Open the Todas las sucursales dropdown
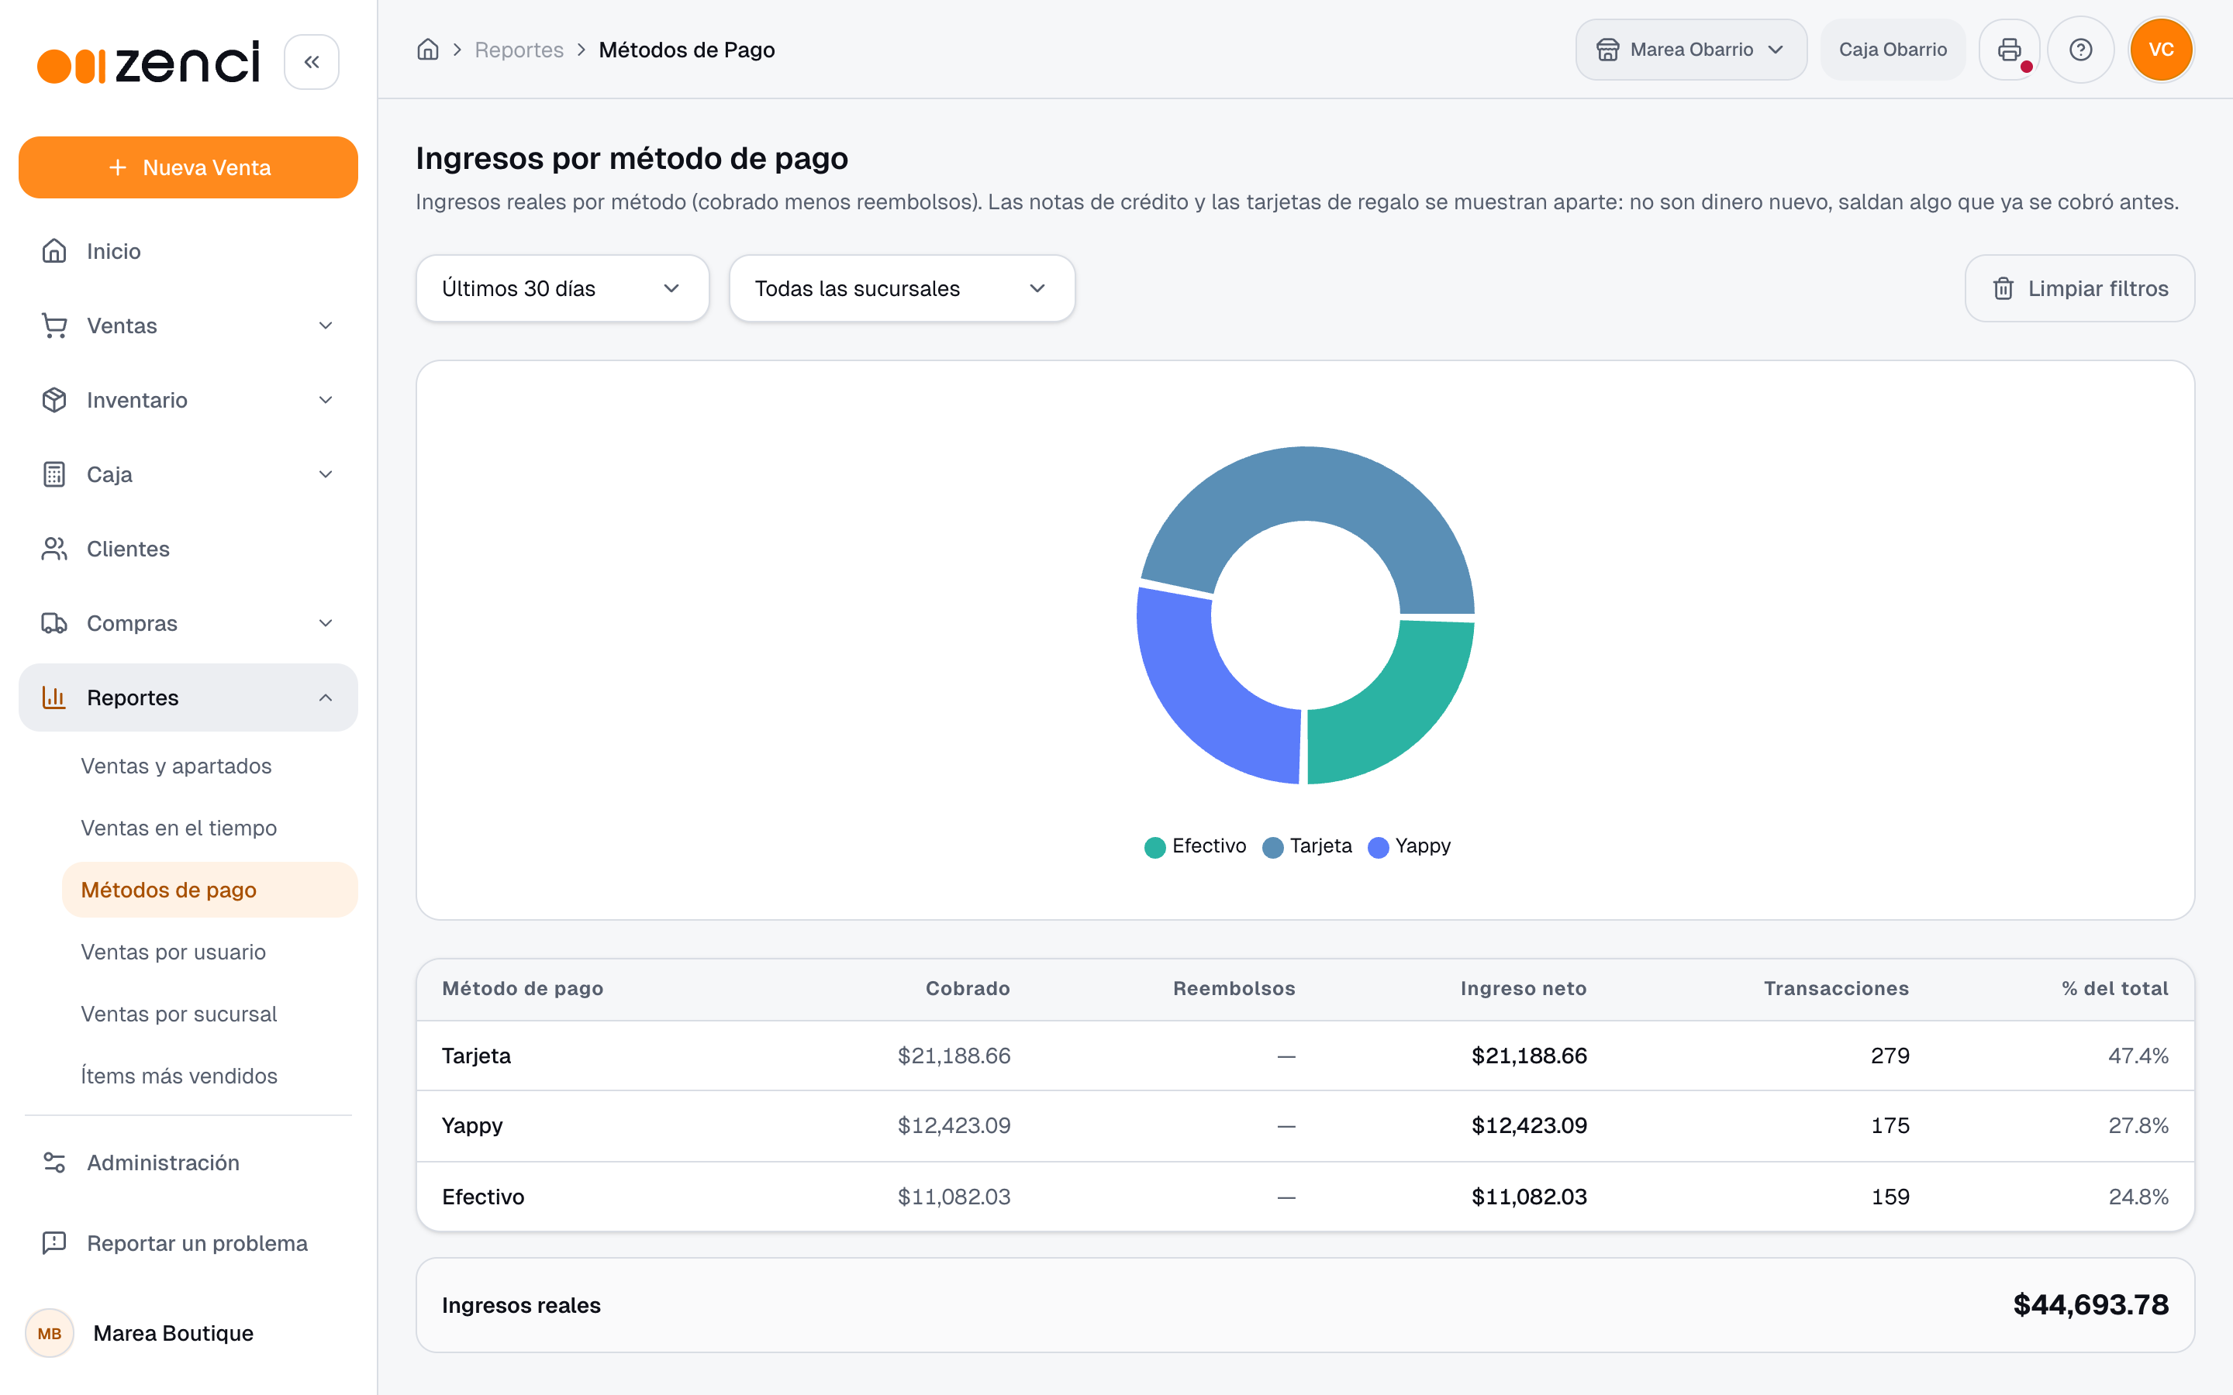Screen dimensions: 2233x1395 [902, 289]
